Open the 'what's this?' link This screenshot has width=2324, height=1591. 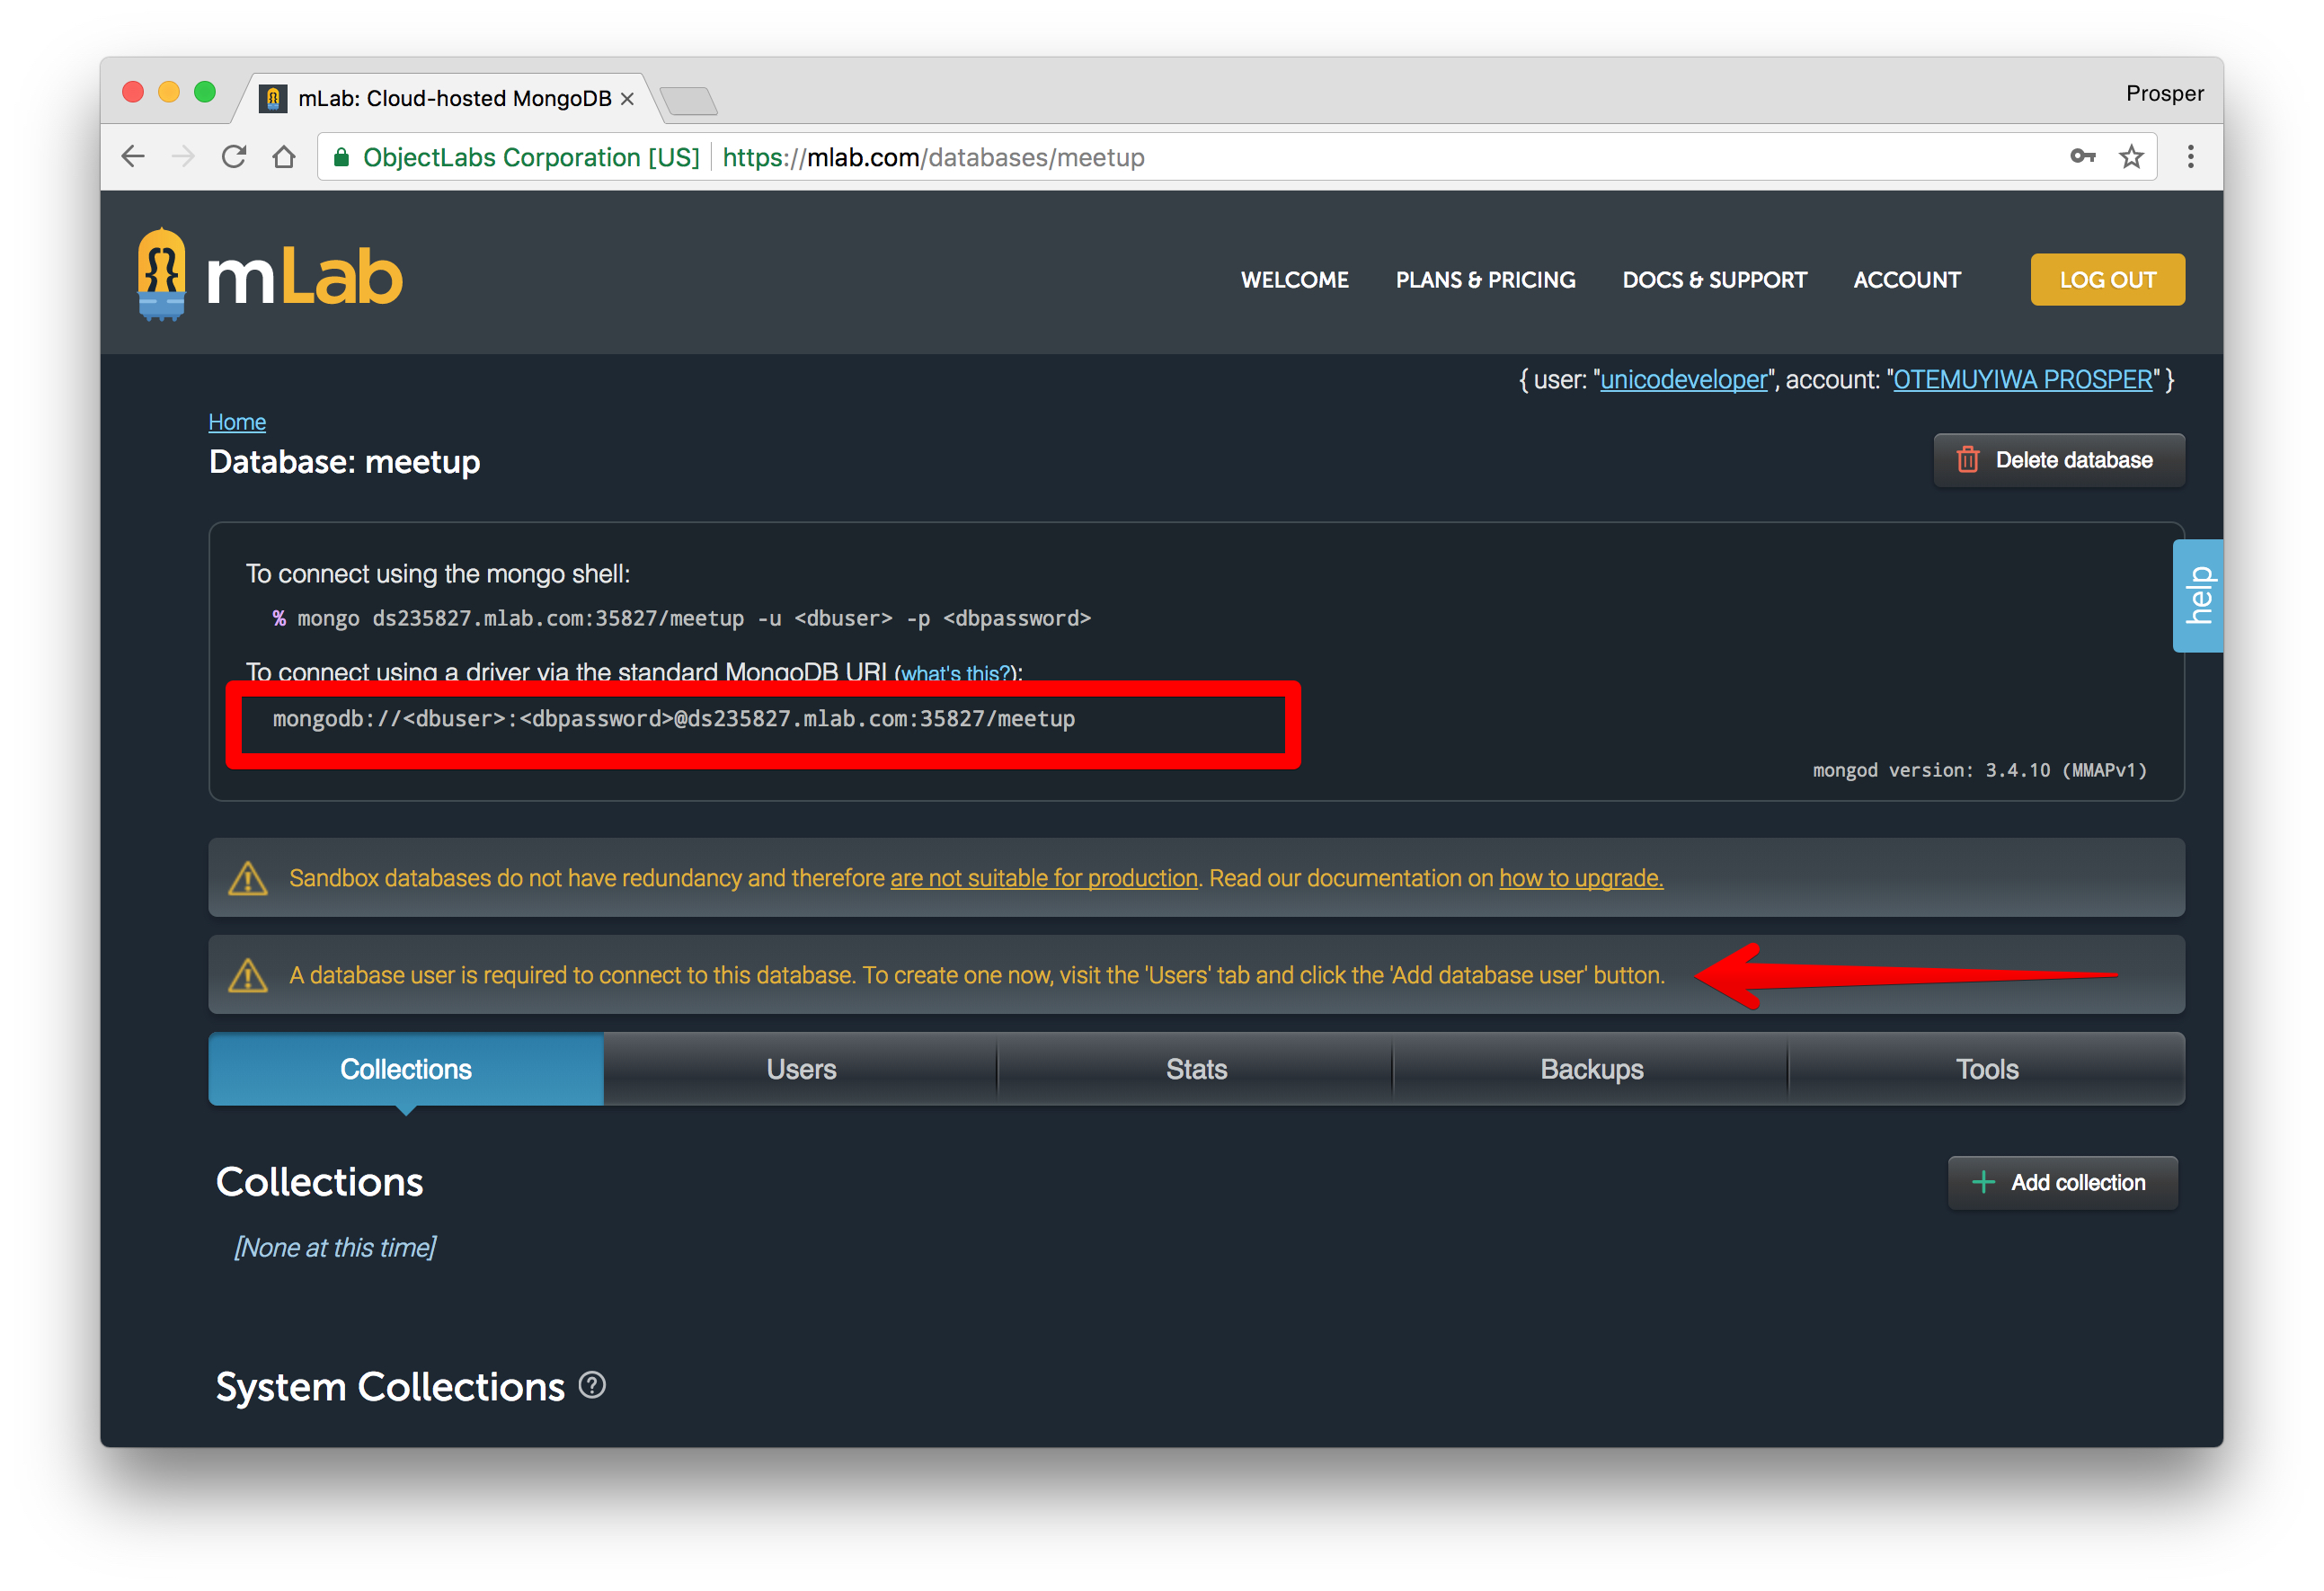coord(956,674)
